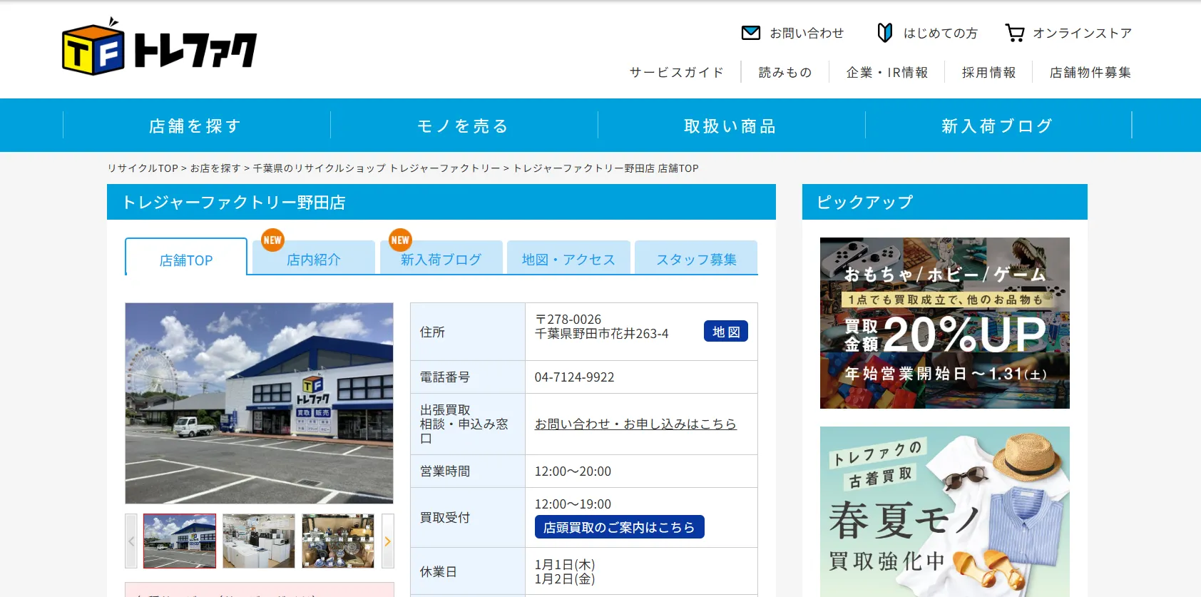Switch to the スタッフ募集 tab
This screenshot has width=1201, height=597.
[696, 260]
